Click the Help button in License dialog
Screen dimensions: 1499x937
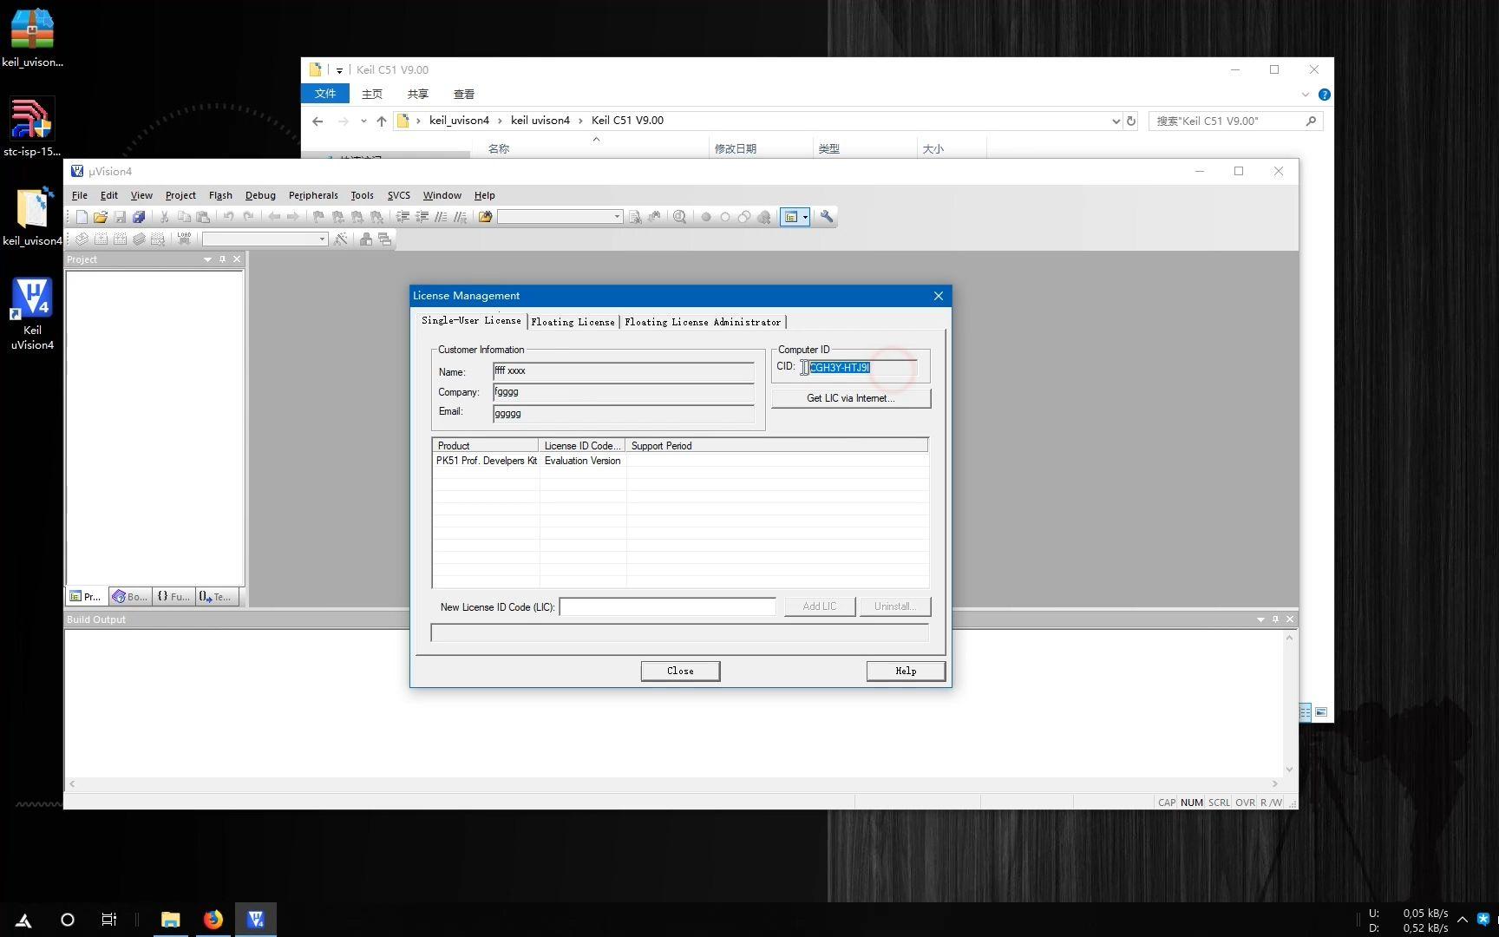click(906, 671)
